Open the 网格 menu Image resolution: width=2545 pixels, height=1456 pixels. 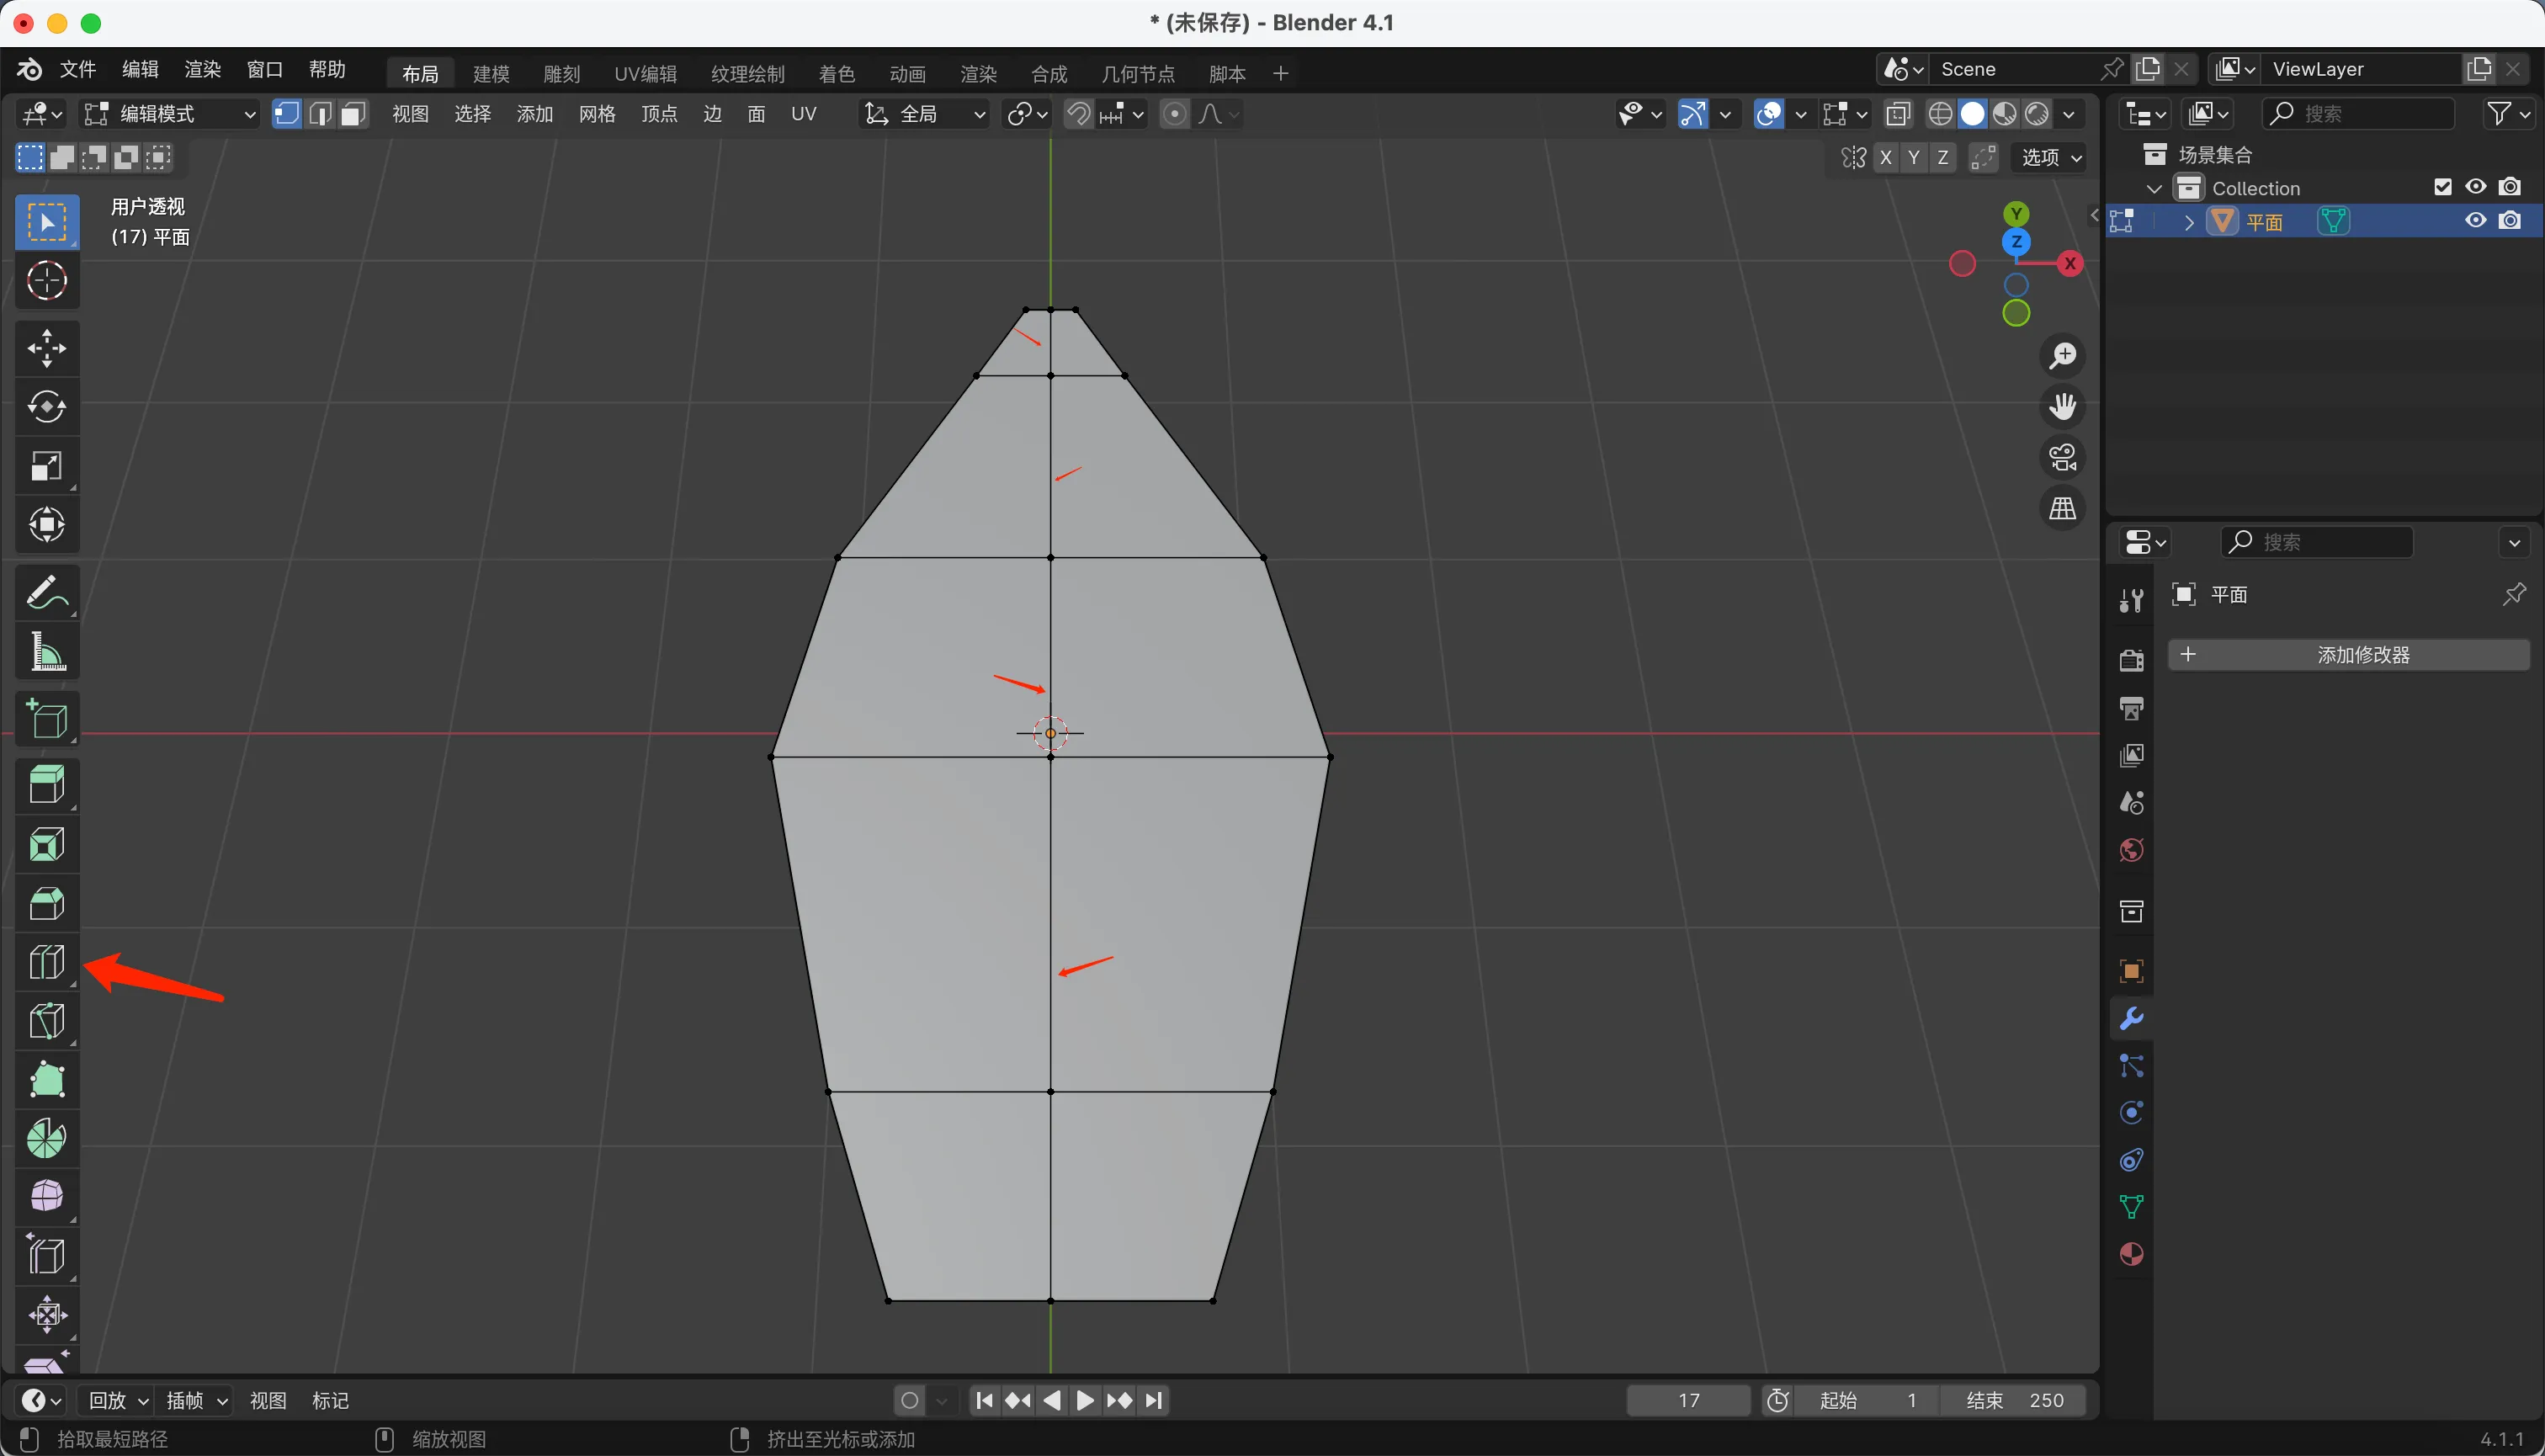pos(597,114)
